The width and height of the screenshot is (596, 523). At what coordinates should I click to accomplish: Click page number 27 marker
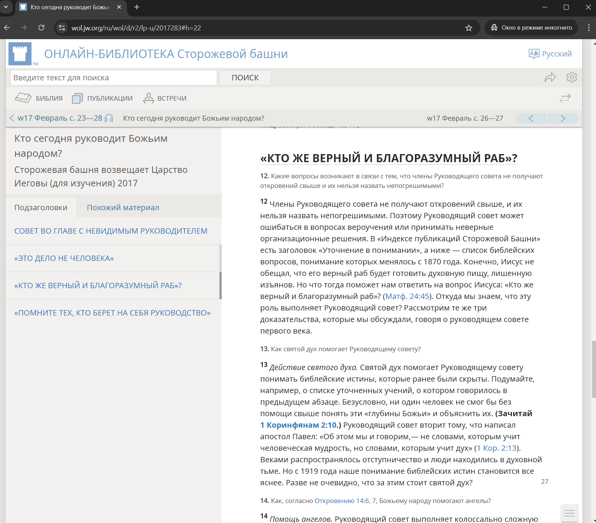pyautogui.click(x=545, y=481)
